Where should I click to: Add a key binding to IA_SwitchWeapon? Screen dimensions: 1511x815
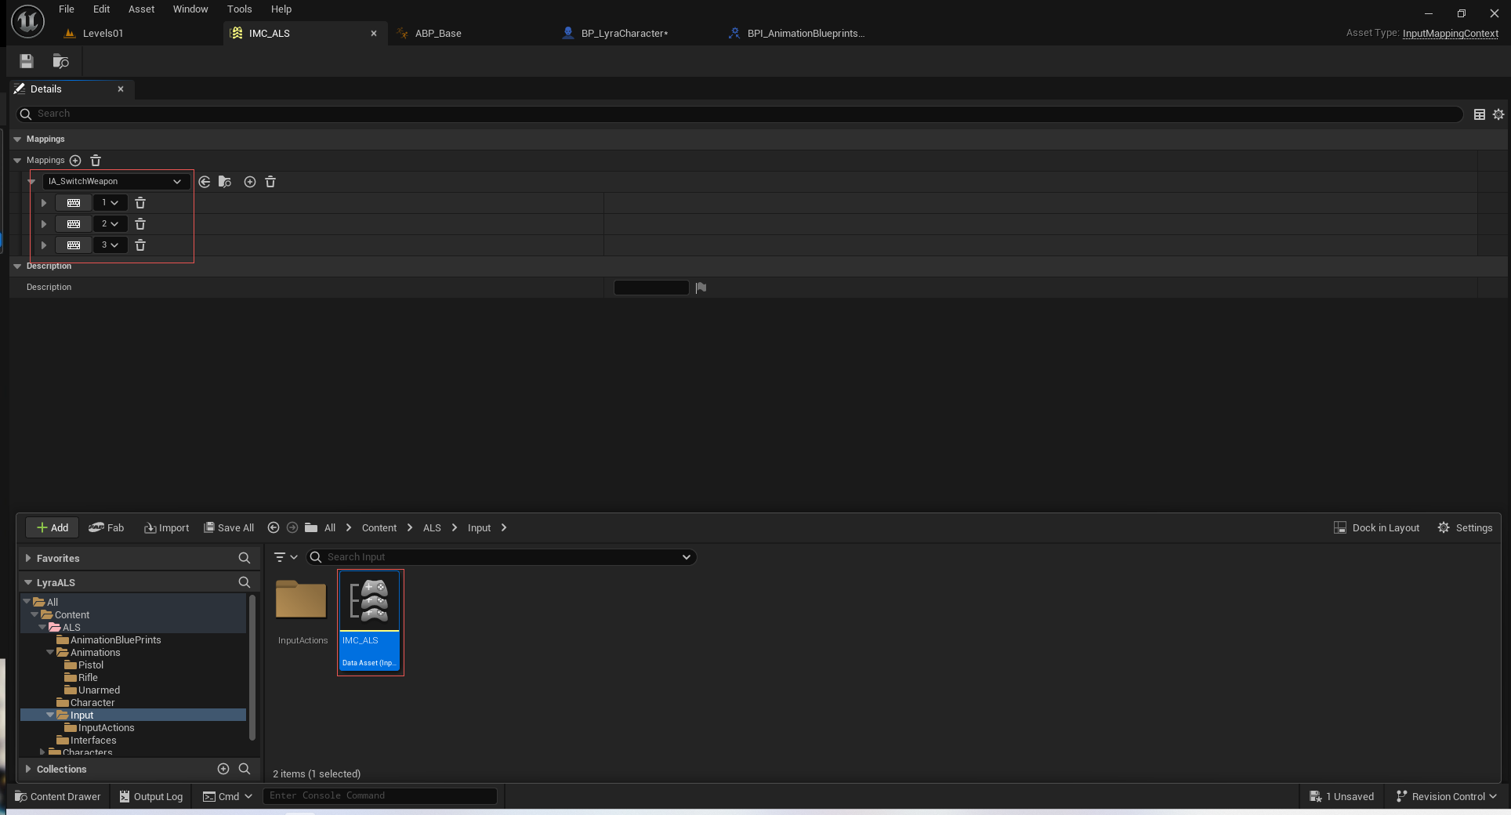[250, 182]
